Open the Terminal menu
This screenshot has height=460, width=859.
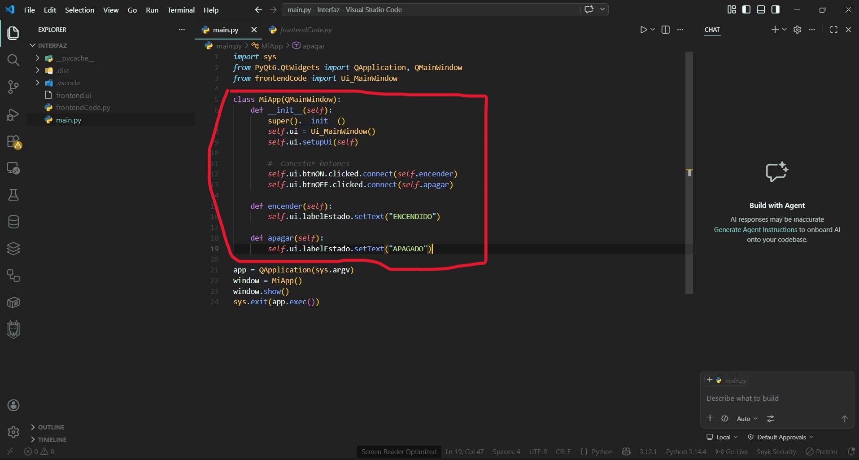coord(181,10)
